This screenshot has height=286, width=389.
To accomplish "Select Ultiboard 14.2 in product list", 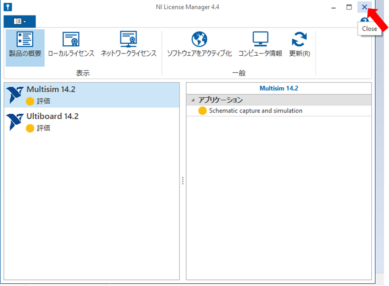I will (x=92, y=122).
